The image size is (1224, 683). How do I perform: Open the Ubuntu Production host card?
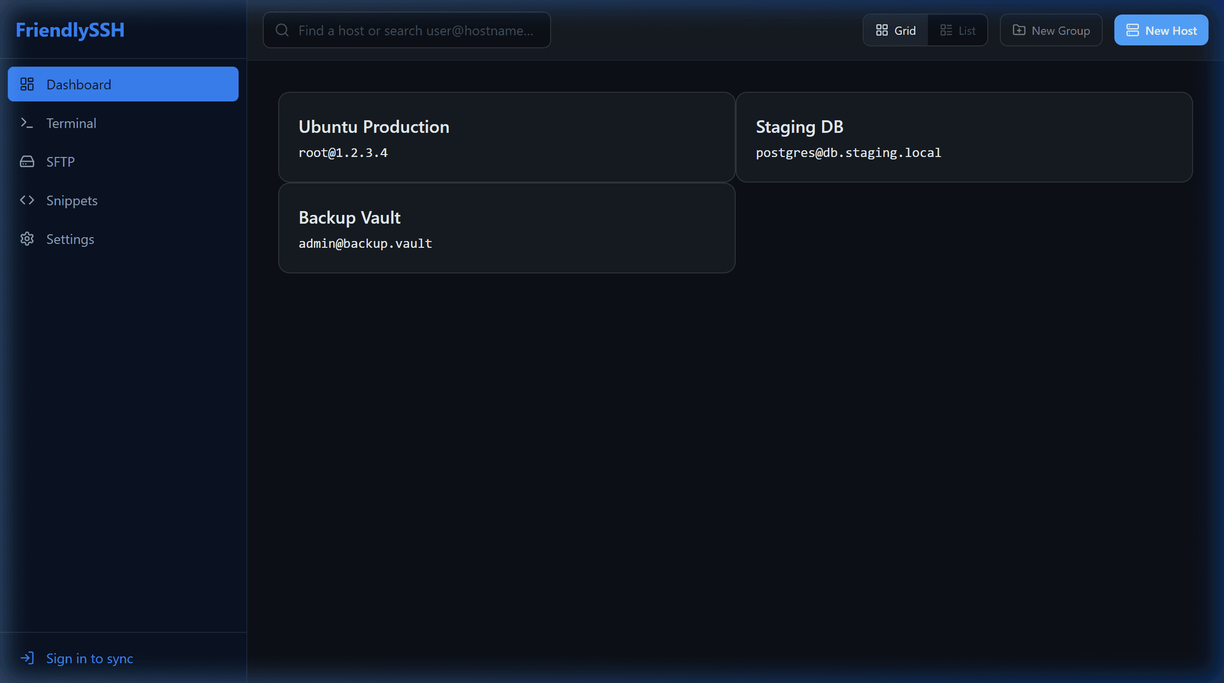[x=506, y=137]
